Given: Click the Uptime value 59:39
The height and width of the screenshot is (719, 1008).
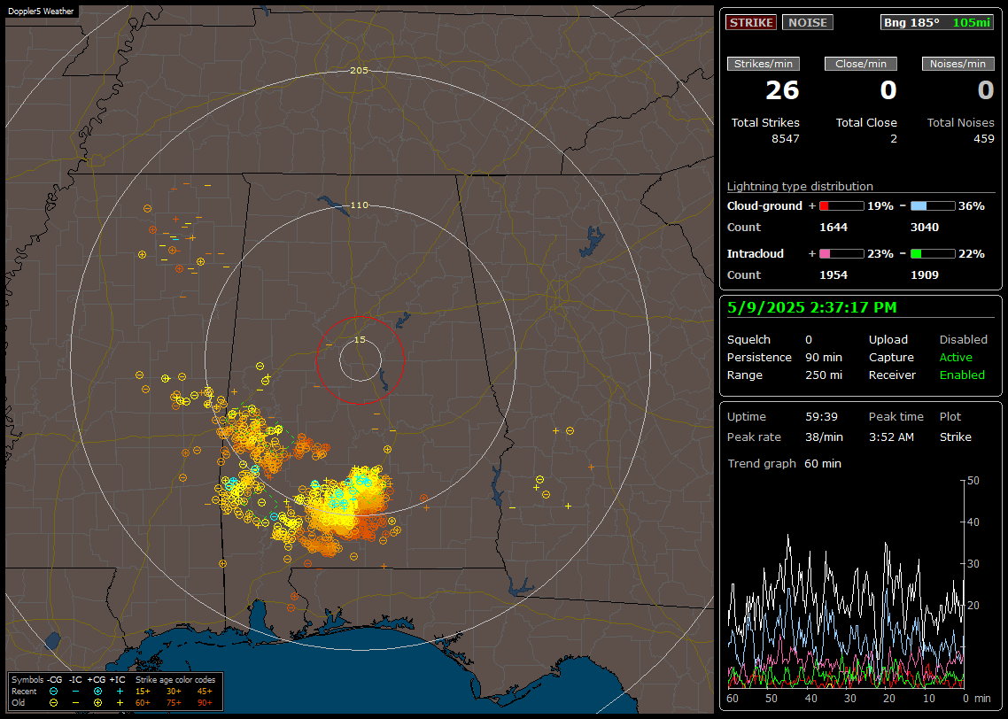Looking at the screenshot, I should pos(822,417).
